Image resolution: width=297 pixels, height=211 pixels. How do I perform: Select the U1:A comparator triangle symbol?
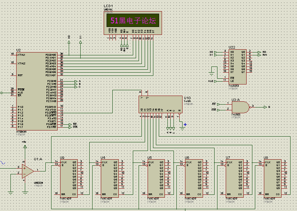point(28,171)
